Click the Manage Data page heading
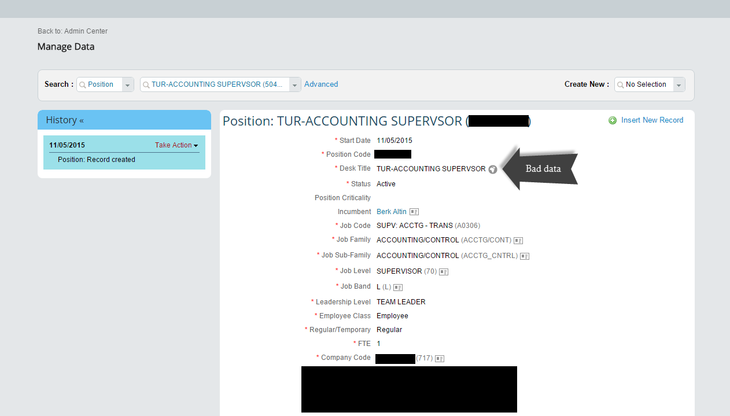 (x=66, y=47)
